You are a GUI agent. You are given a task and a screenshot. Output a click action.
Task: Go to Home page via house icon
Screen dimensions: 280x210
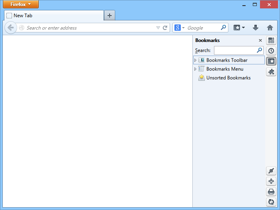[x=270, y=28]
